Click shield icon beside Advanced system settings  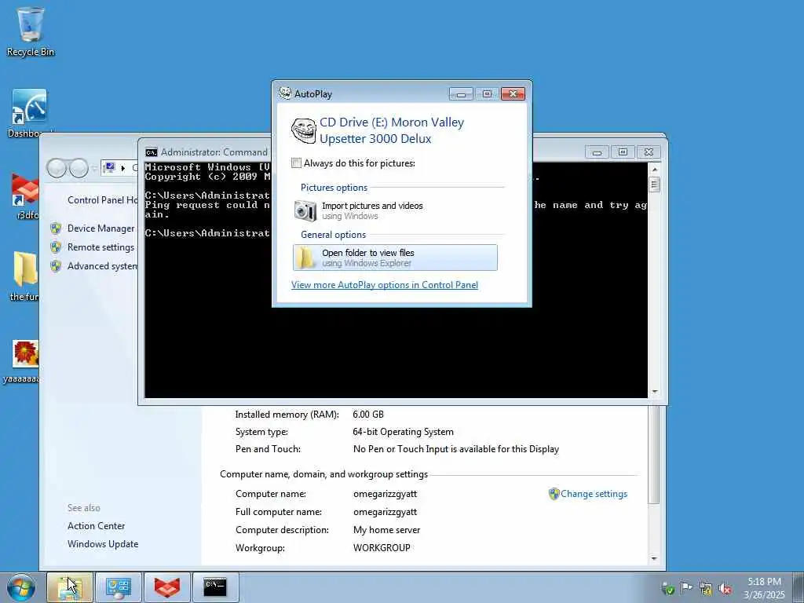tap(56, 266)
